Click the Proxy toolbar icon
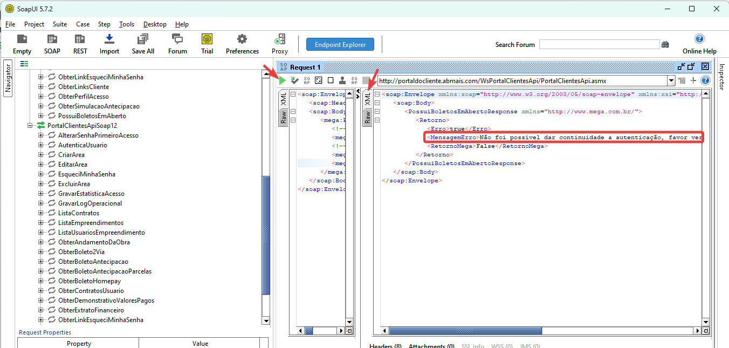The height and width of the screenshot is (348, 729). pyautogui.click(x=280, y=44)
